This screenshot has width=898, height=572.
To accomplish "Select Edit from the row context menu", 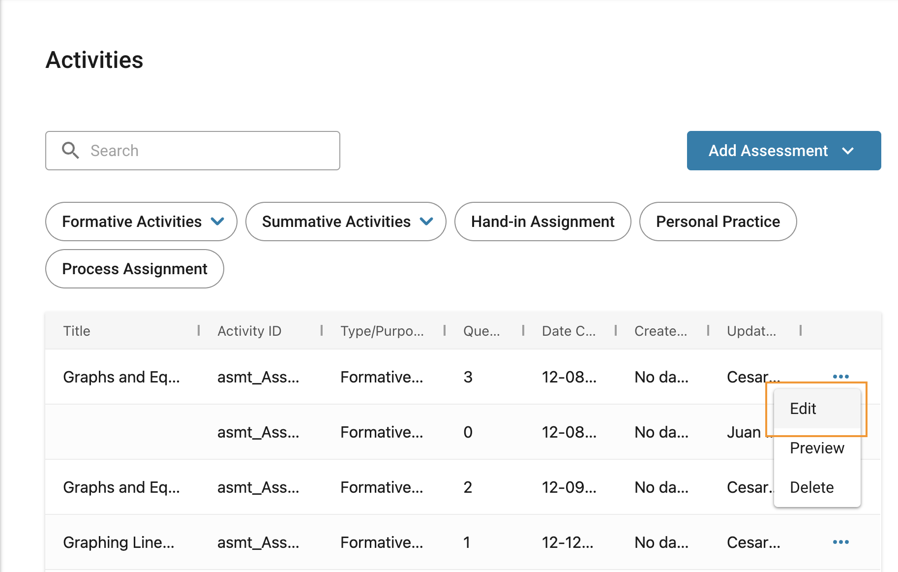I will click(803, 409).
